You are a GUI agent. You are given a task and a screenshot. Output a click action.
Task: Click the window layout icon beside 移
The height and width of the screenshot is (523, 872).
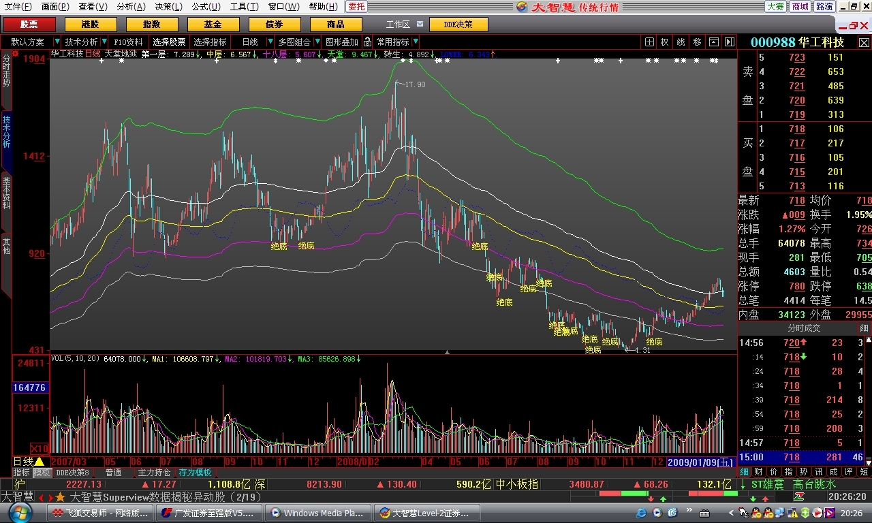click(x=713, y=42)
